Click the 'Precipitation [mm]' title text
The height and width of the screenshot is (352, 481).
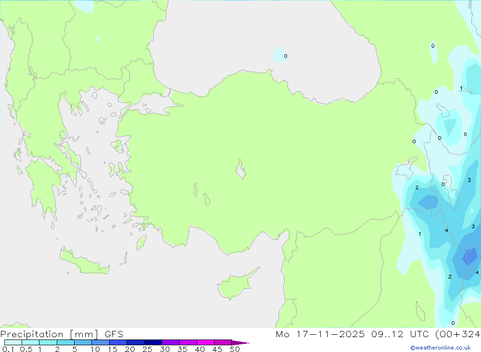click(50, 334)
